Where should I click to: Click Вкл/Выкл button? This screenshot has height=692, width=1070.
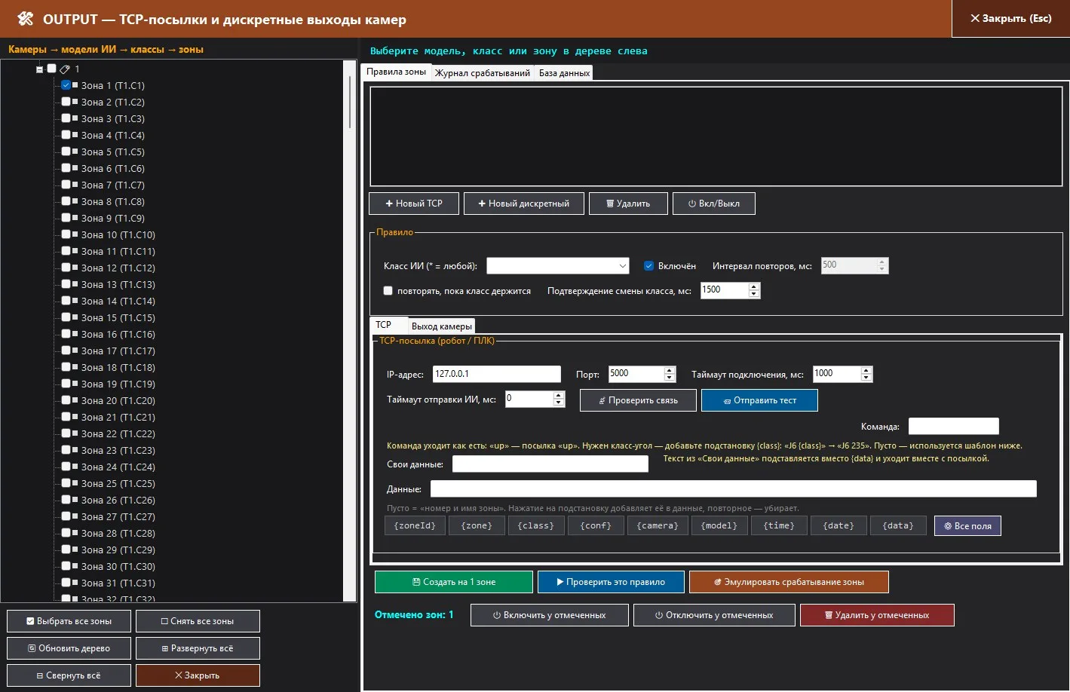(x=713, y=204)
